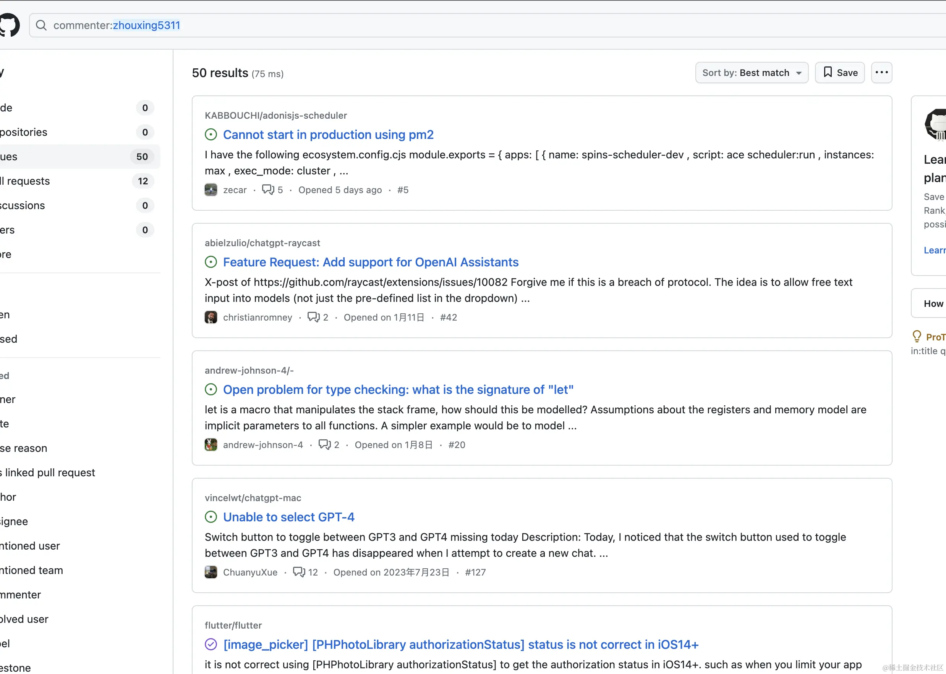Viewport: 946px width, 674px height.
Task: Click comment icon on issue #42
Action: coord(314,317)
